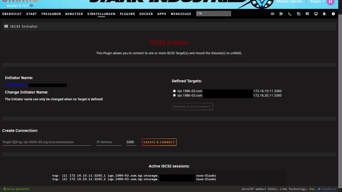Click the version info icon
Viewport: 342px width, 192px height.
(x=31, y=6)
